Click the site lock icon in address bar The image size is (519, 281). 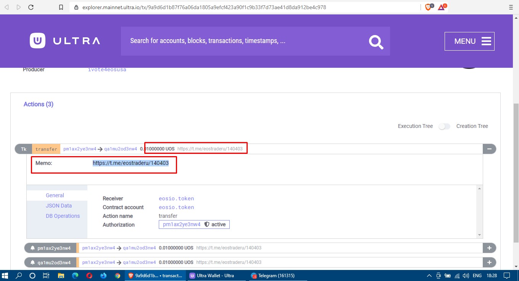tap(76, 7)
